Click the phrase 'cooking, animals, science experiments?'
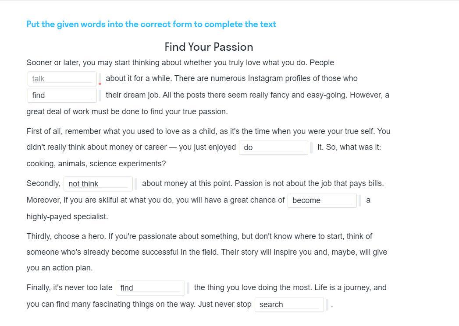Screen dimensions: 459x326 (96, 164)
